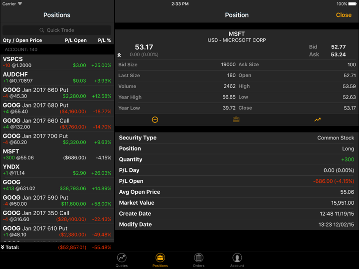Close the Position detail panel
The width and height of the screenshot is (359, 269).
pyautogui.click(x=344, y=15)
